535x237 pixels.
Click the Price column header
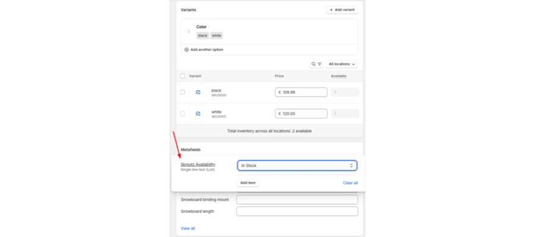pos(279,76)
